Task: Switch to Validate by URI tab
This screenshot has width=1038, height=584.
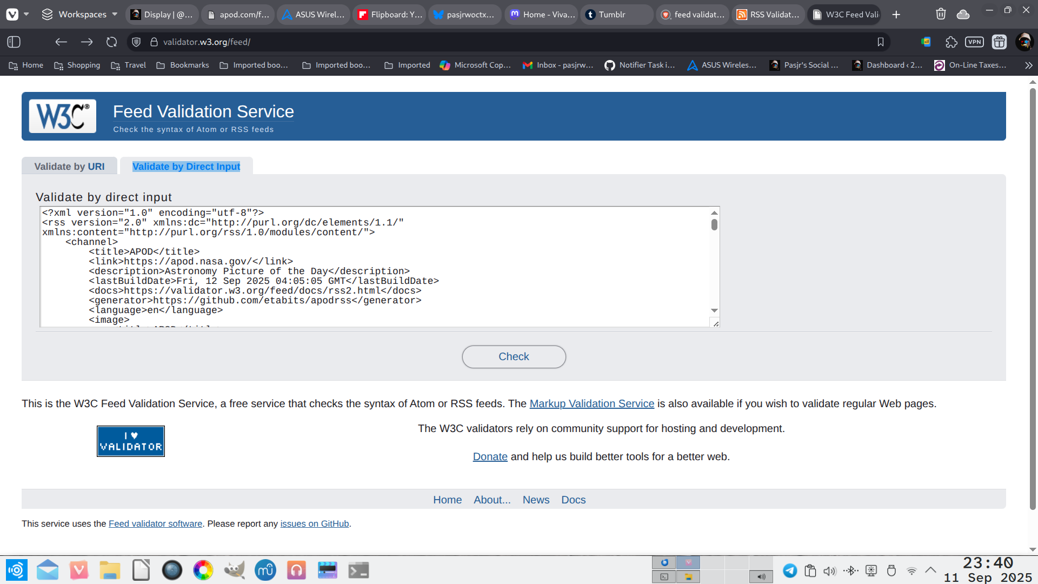Action: (x=69, y=167)
